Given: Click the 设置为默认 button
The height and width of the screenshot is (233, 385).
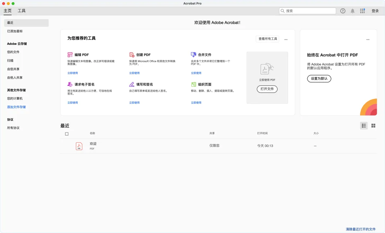Looking at the screenshot, I should click(x=319, y=78).
